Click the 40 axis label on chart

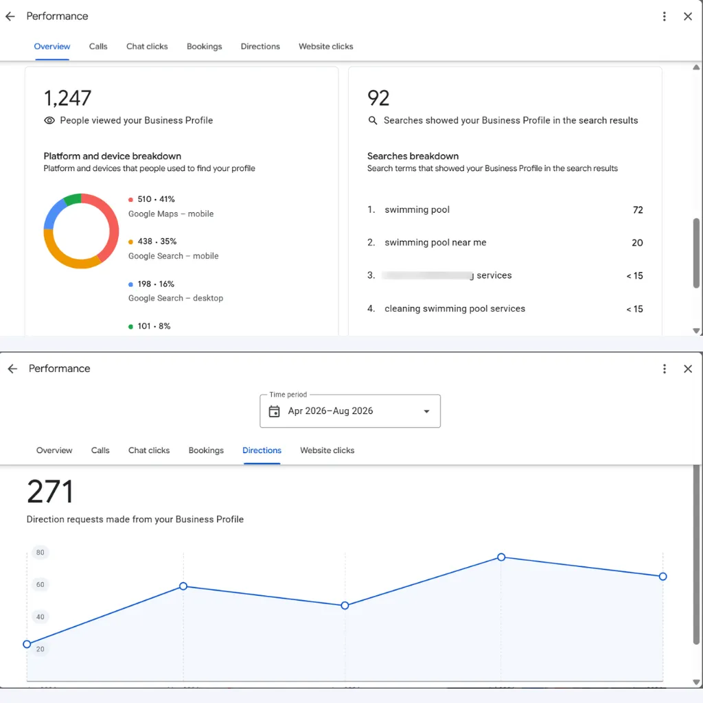pos(41,617)
